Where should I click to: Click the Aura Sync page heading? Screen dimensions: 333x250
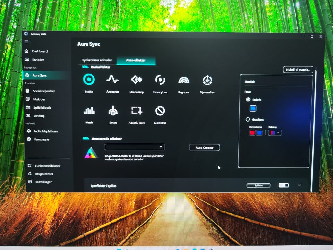[88, 44]
